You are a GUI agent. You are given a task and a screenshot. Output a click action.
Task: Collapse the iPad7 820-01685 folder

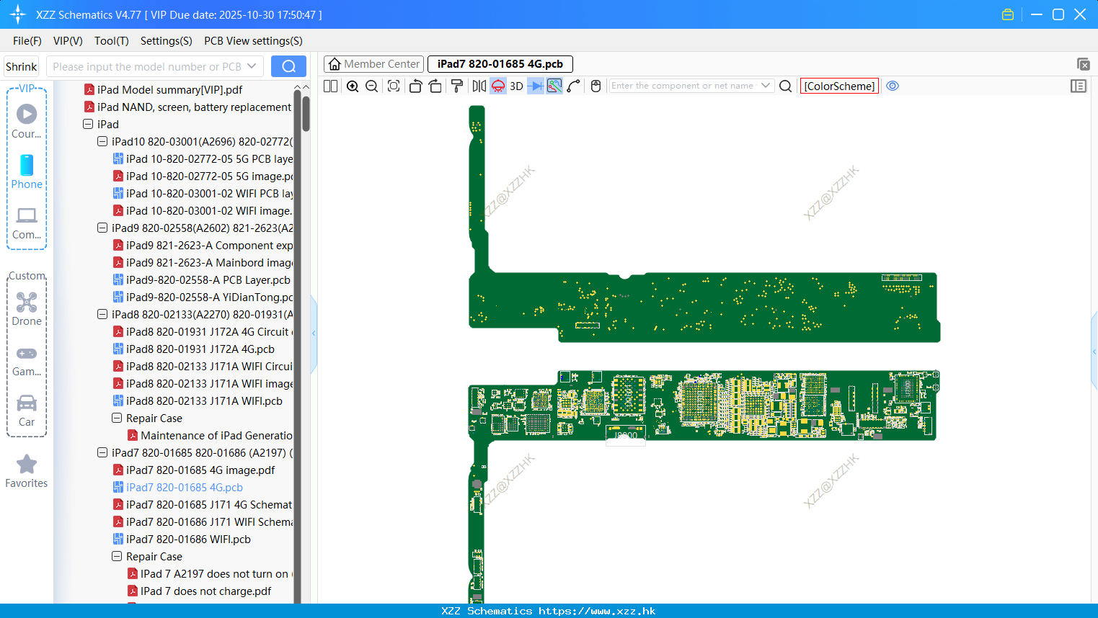(x=102, y=452)
